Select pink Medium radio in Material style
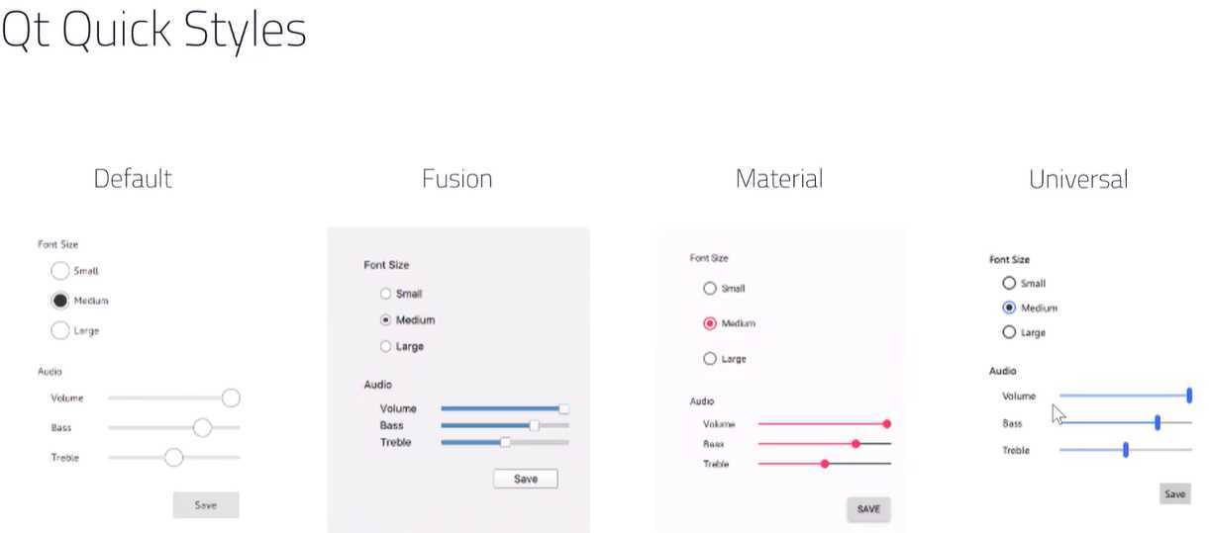 pos(709,323)
